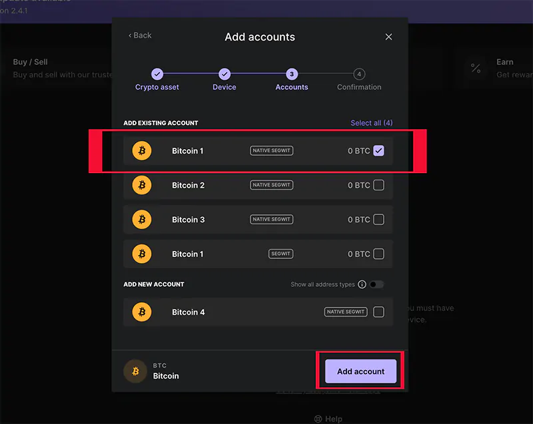Screen dimensions: 533x424
Task: Click the Help icon at the bottom
Action: [x=318, y=419]
